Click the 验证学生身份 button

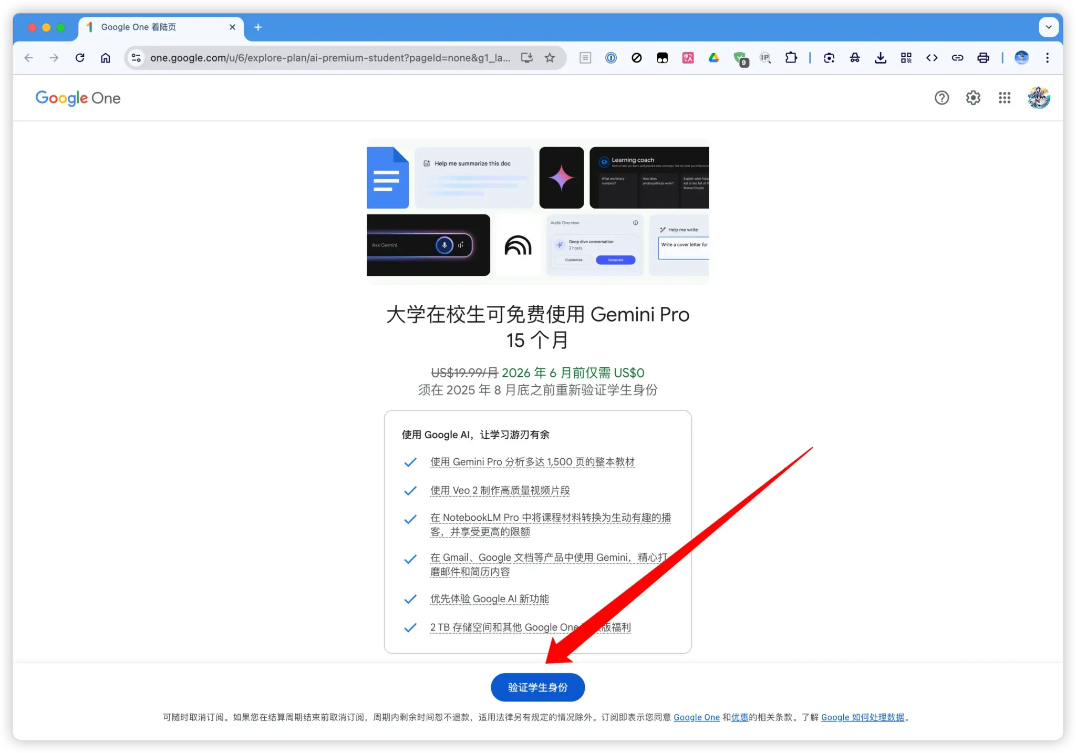(x=537, y=687)
